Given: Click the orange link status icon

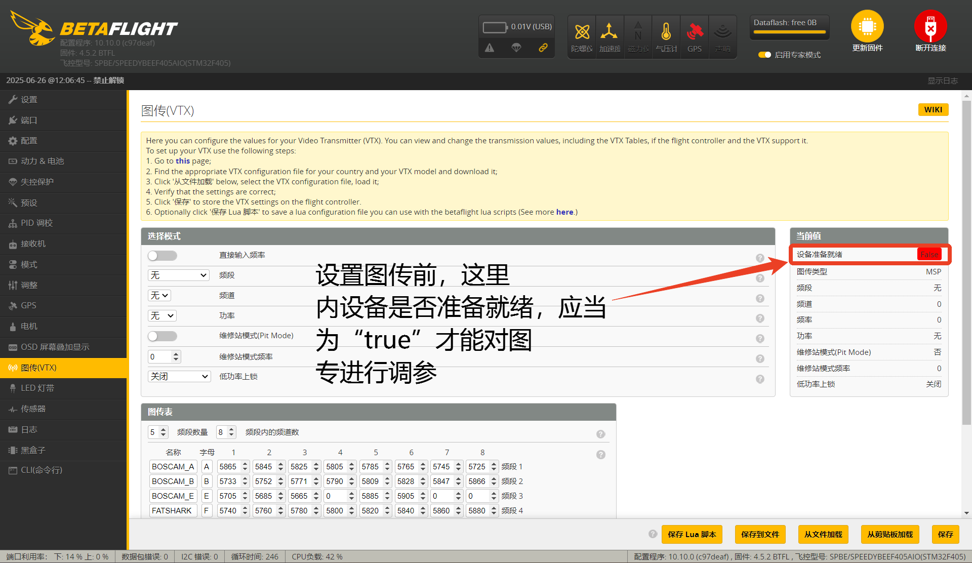Looking at the screenshot, I should click(543, 48).
